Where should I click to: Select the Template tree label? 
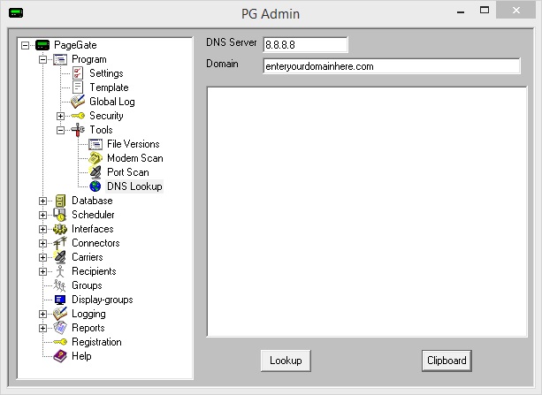point(109,87)
